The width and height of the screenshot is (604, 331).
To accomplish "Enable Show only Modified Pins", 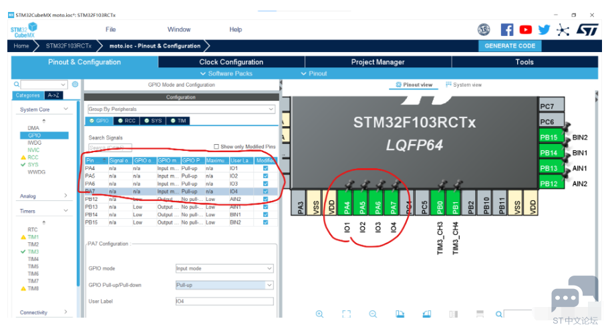I will (x=216, y=147).
